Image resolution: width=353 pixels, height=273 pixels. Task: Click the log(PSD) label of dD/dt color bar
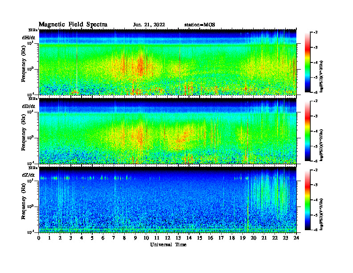(321, 145)
